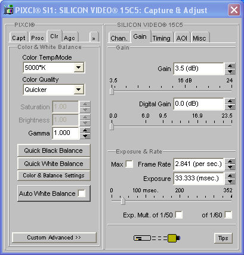Expand Custom Advanced >> options

point(54,237)
